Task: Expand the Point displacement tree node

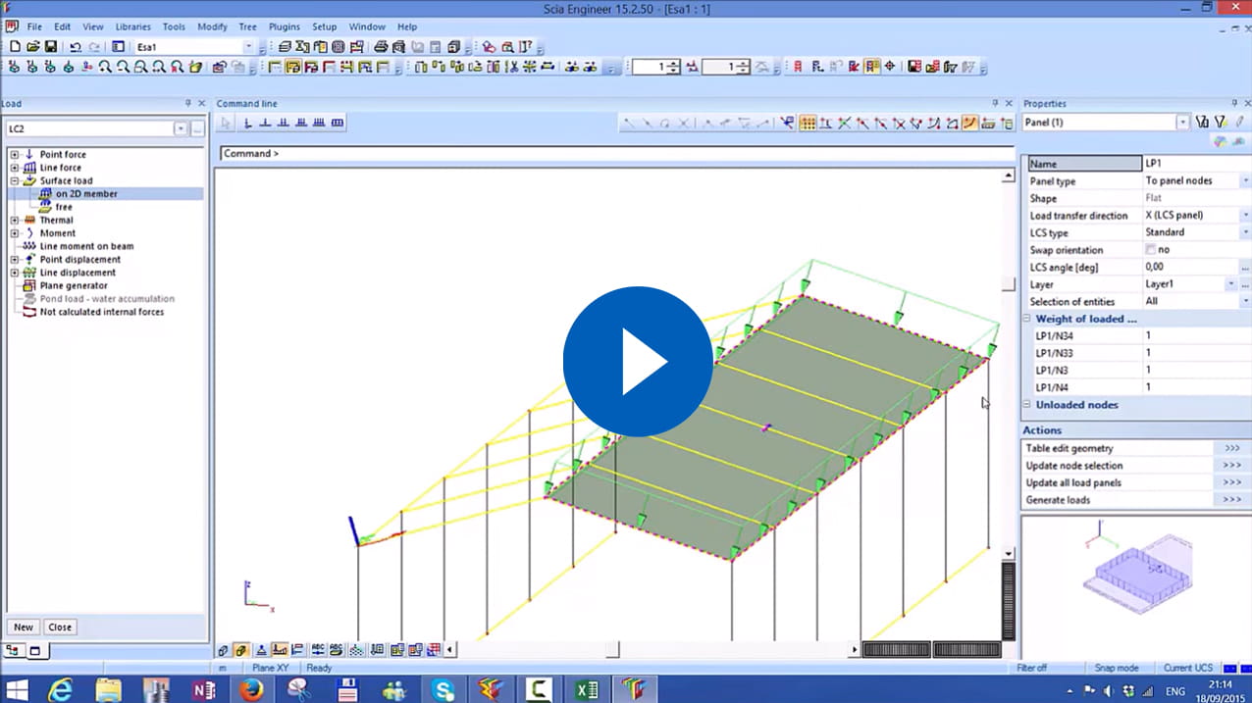Action: [15, 260]
